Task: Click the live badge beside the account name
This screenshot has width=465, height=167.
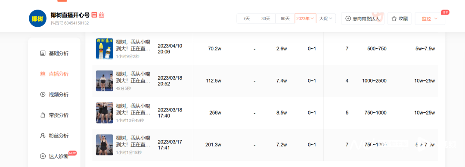Action: 98,15
